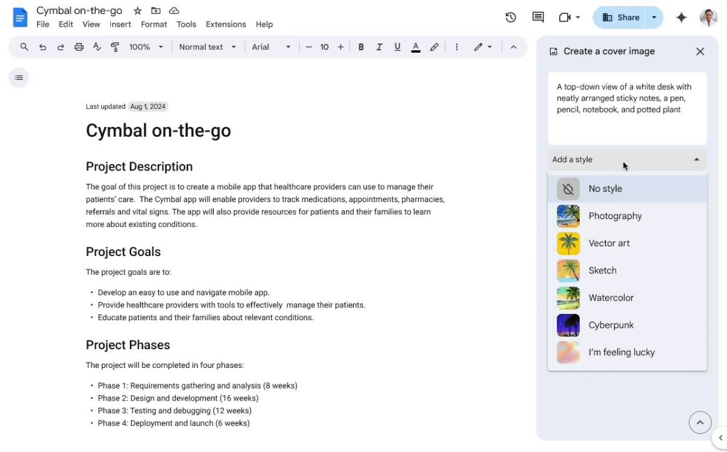This screenshot has width=727, height=452.
Task: Open the search in menus tool
Action: pos(24,47)
